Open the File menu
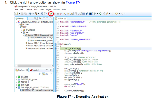The height and width of the screenshot is (99, 165). 16,10
